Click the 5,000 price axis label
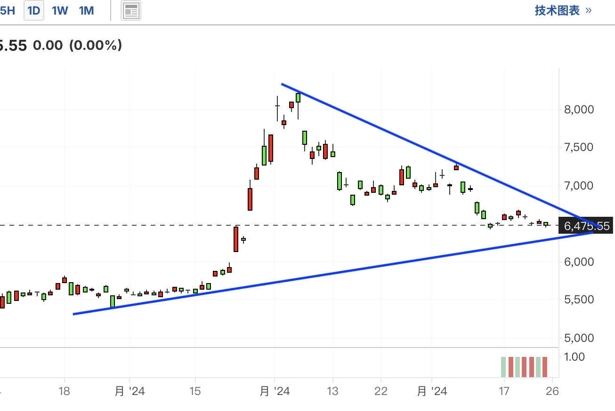Image resolution: width=615 pixels, height=411 pixels. pyautogui.click(x=579, y=338)
